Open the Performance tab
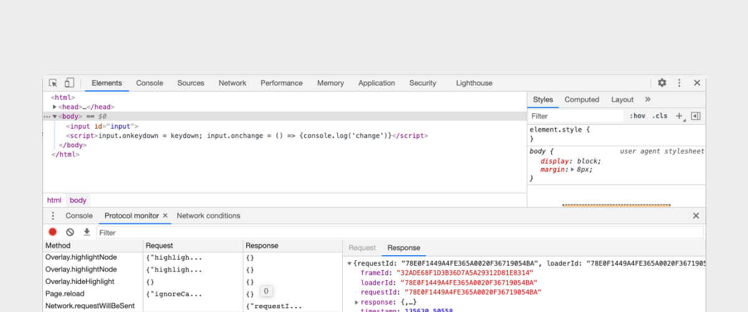 [x=282, y=83]
